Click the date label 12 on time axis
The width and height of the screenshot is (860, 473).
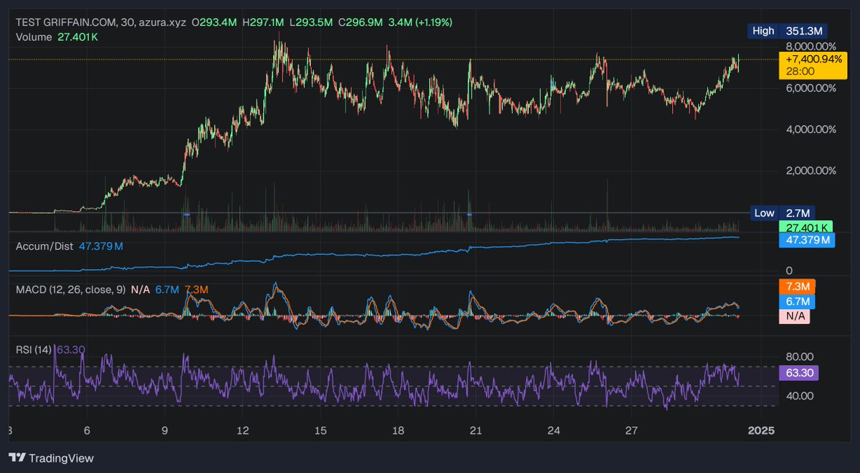[x=243, y=431]
